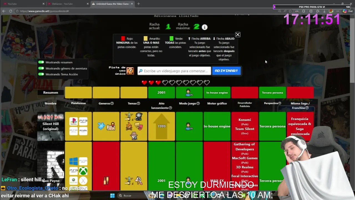Click the first empty heart life
Screen dimensions: 355x200
click(165, 82)
